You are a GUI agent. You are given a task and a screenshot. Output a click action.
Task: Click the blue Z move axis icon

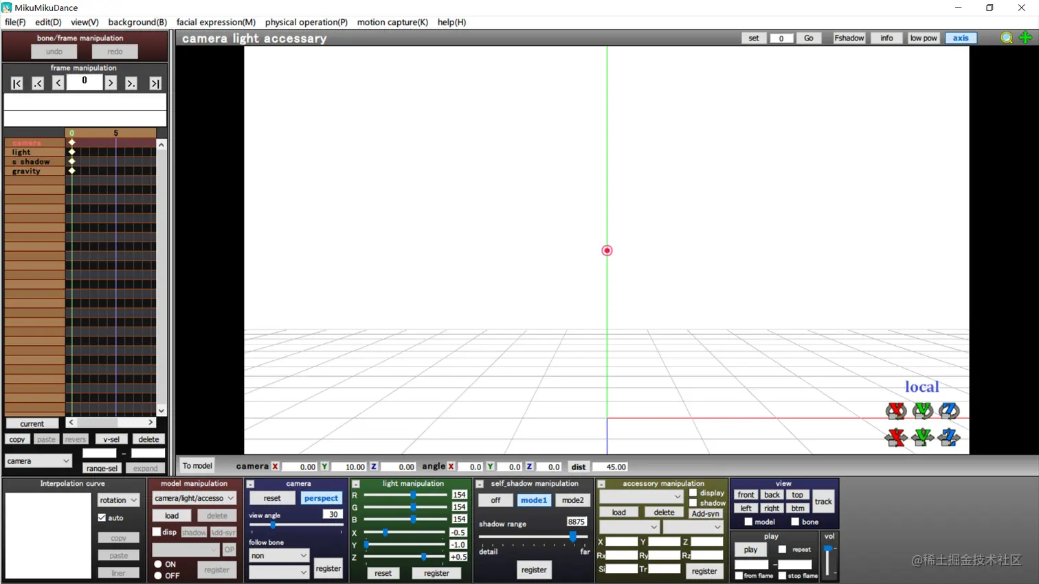pos(949,436)
